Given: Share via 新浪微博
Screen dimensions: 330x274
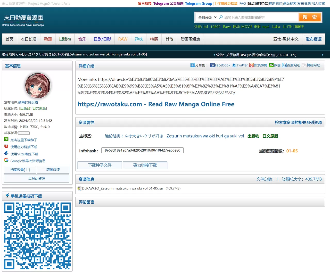Looking at the screenshot, I should coord(258,65).
